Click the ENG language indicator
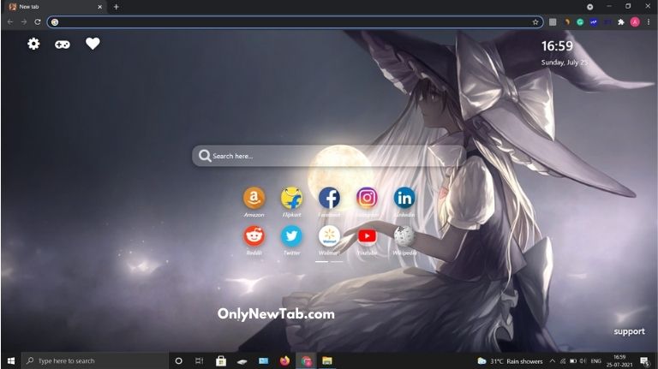Image resolution: width=658 pixels, height=369 pixels. 596,360
